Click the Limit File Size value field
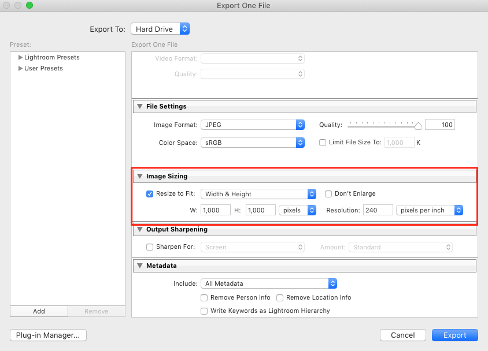Screen dimensions: 488x351 [400, 143]
